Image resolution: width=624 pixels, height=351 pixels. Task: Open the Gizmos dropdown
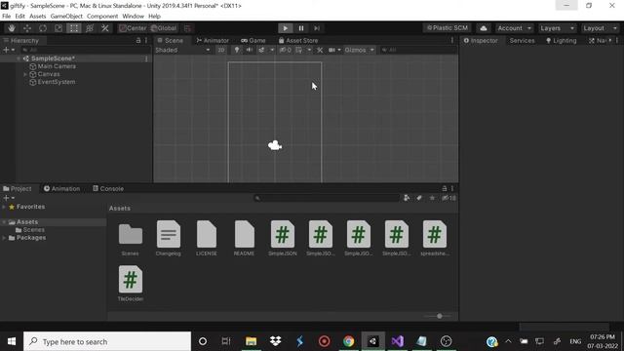pos(359,50)
